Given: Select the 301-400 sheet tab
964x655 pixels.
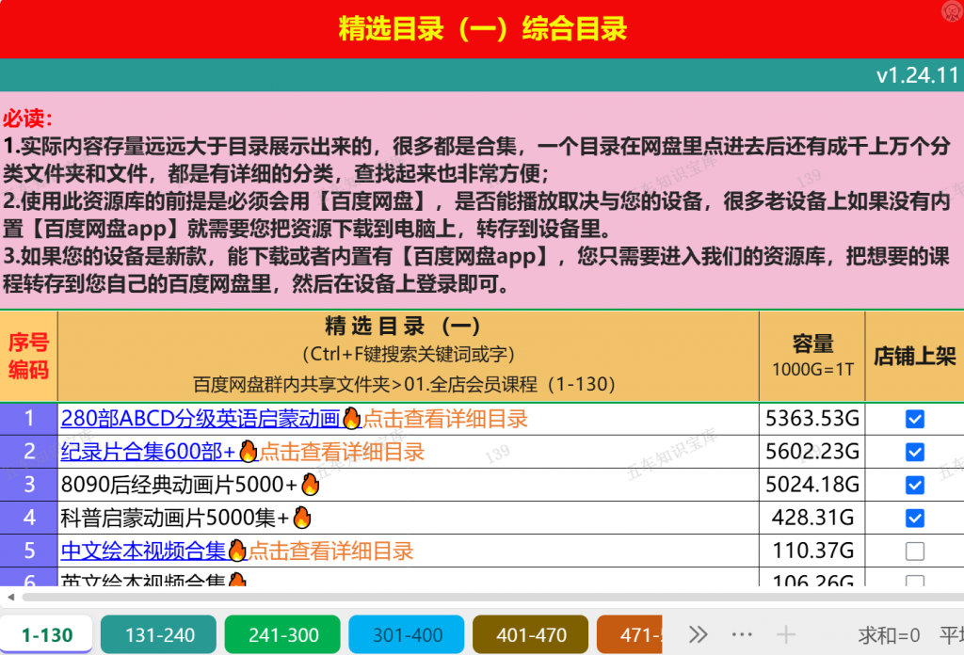Looking at the screenshot, I should [406, 634].
